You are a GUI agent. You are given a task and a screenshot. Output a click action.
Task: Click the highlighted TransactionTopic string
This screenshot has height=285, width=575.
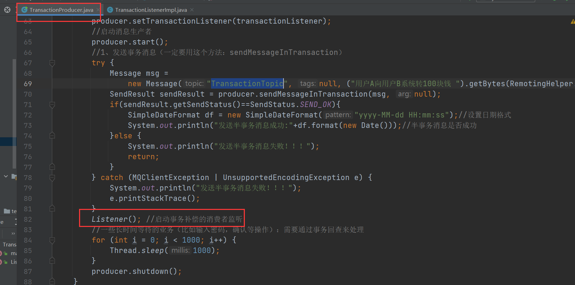click(x=247, y=84)
